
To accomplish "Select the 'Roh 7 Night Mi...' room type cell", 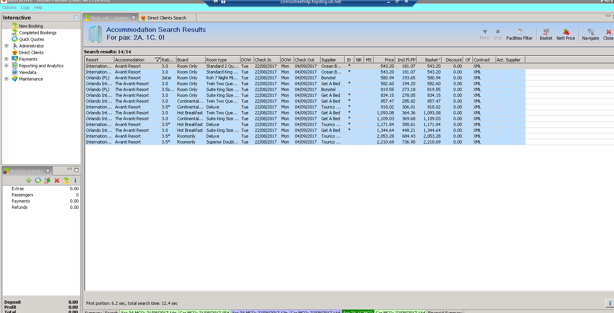I will point(223,78).
